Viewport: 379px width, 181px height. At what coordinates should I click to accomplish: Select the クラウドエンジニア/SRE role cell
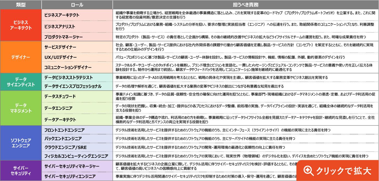click(x=77, y=147)
